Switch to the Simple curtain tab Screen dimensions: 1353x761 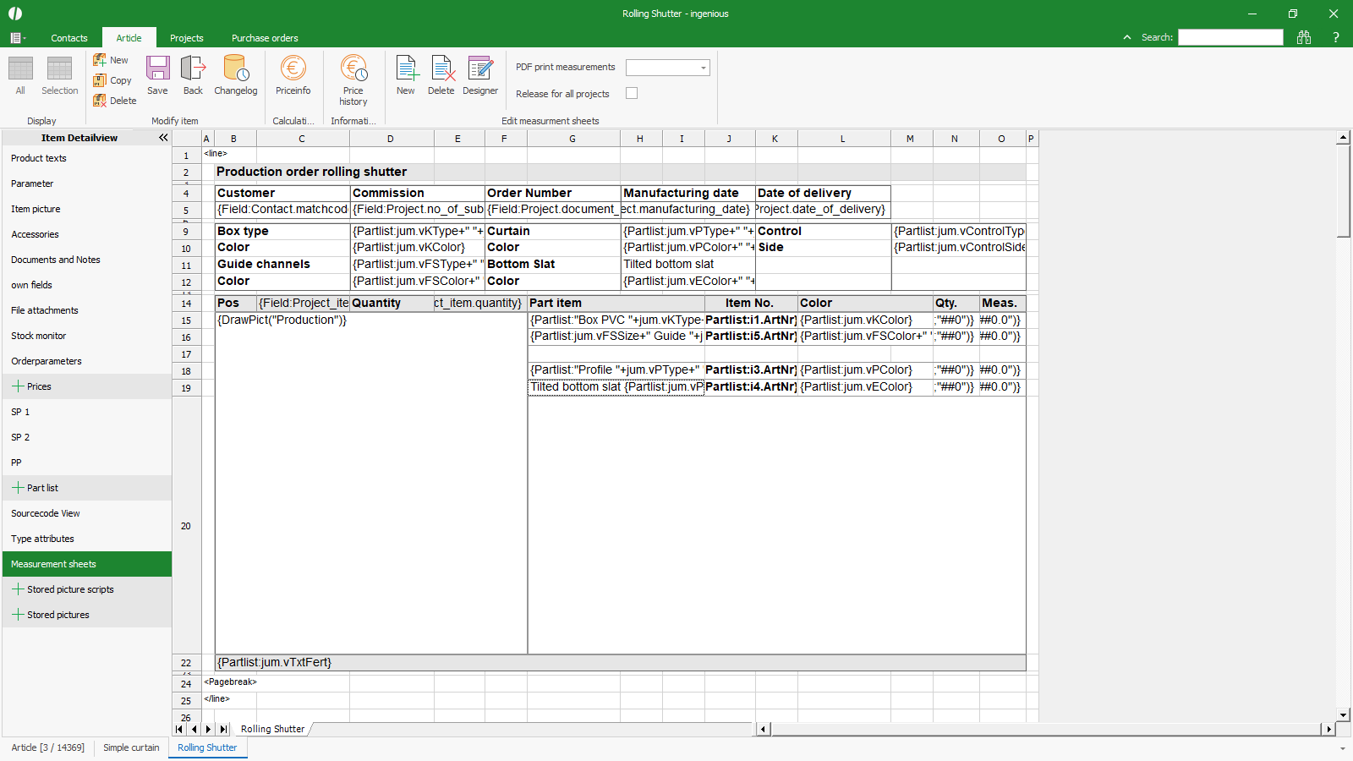click(131, 747)
